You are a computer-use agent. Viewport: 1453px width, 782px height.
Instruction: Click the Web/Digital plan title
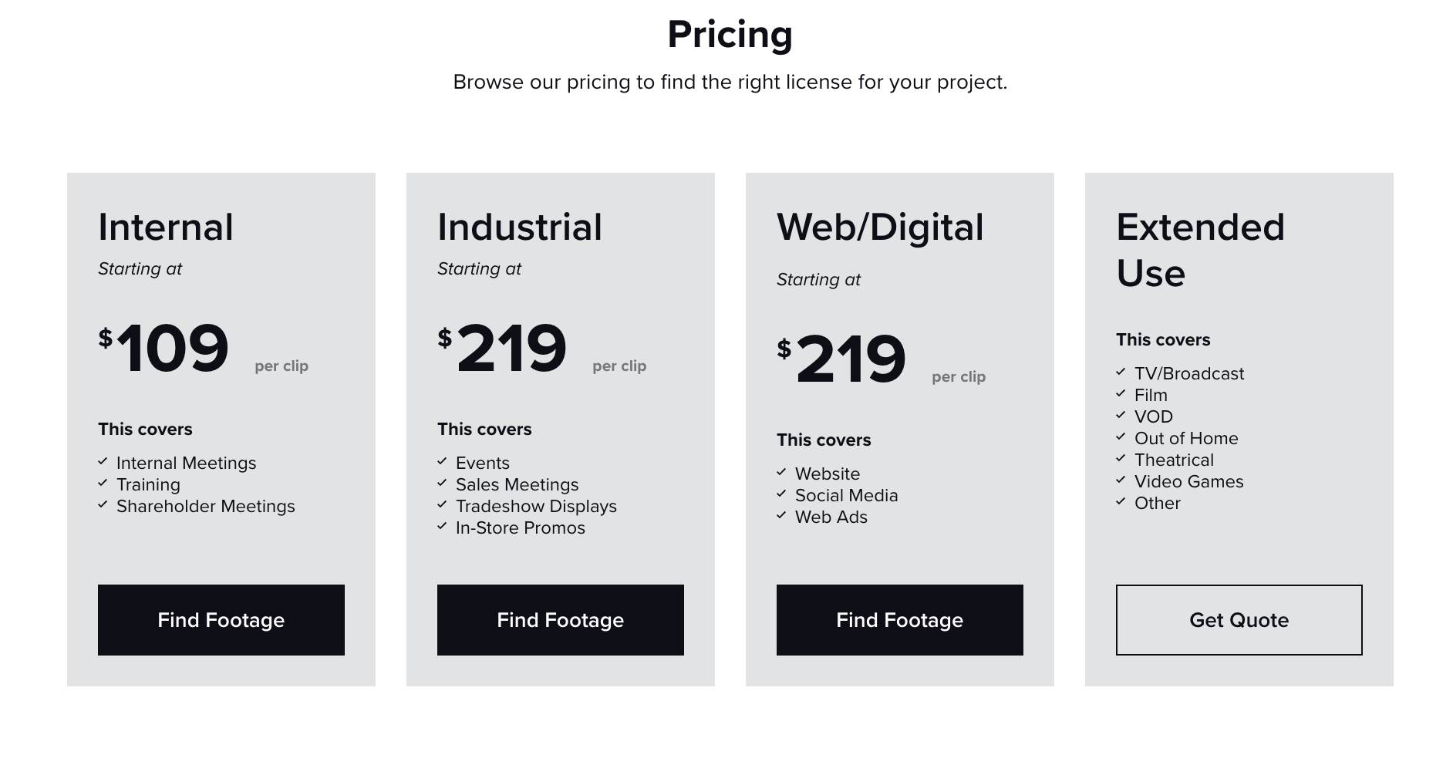point(880,228)
